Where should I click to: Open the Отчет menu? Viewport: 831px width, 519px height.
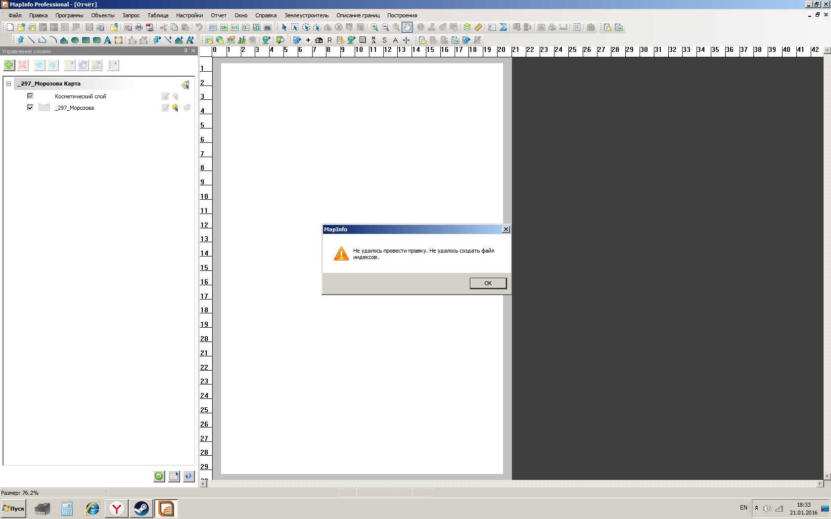click(x=219, y=15)
